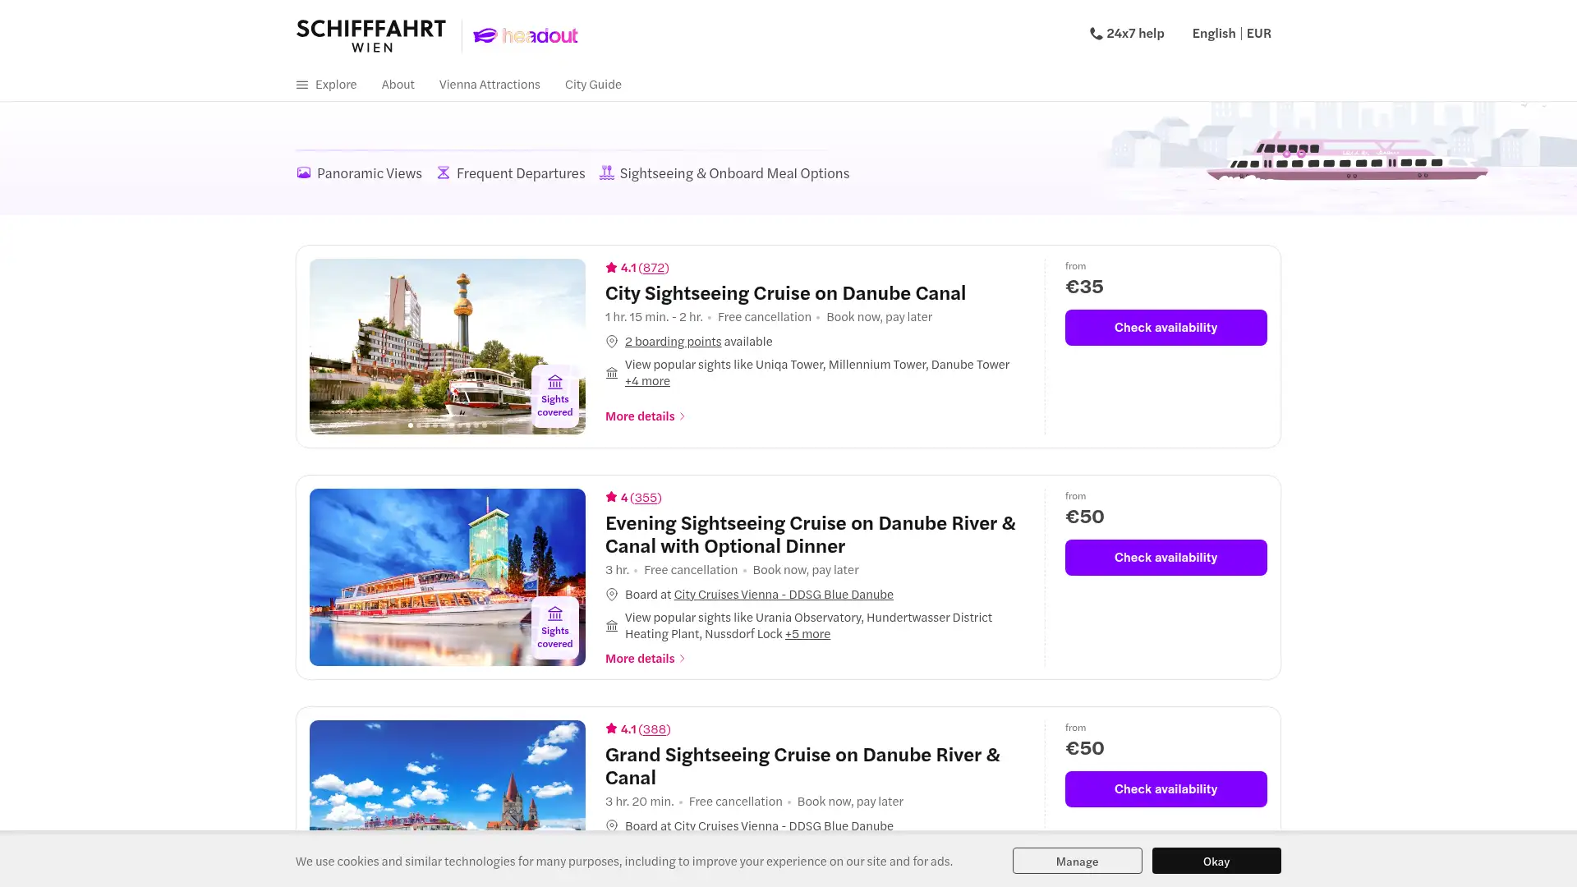Viewport: 1577px width, 887px height.
Task: Check availability for the €35 Danube Canal cruise
Action: pos(1166,327)
